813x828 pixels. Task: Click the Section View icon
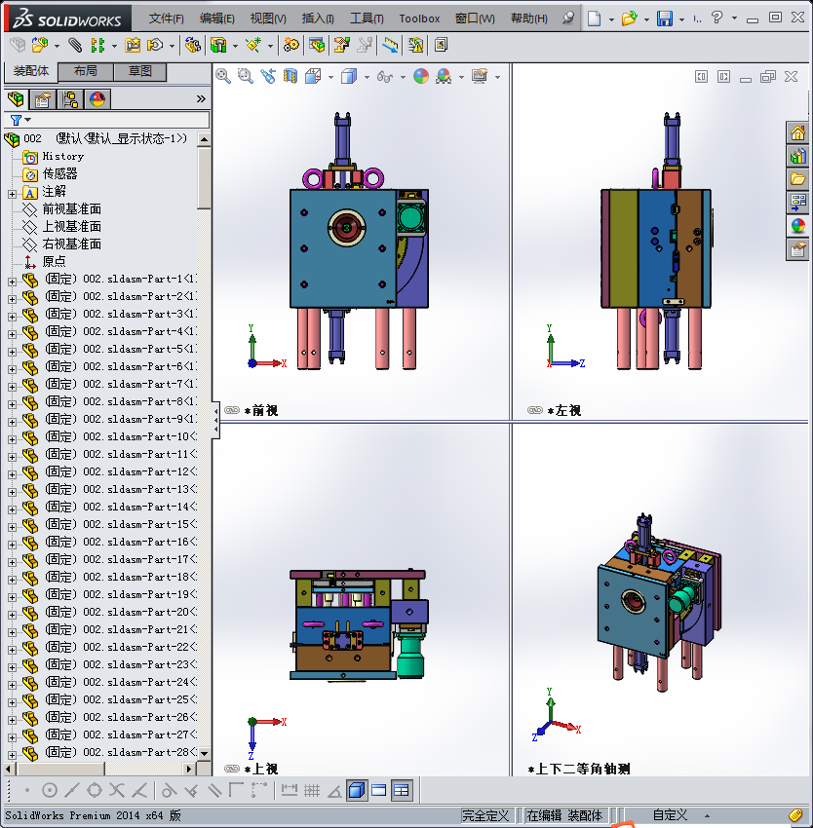290,77
